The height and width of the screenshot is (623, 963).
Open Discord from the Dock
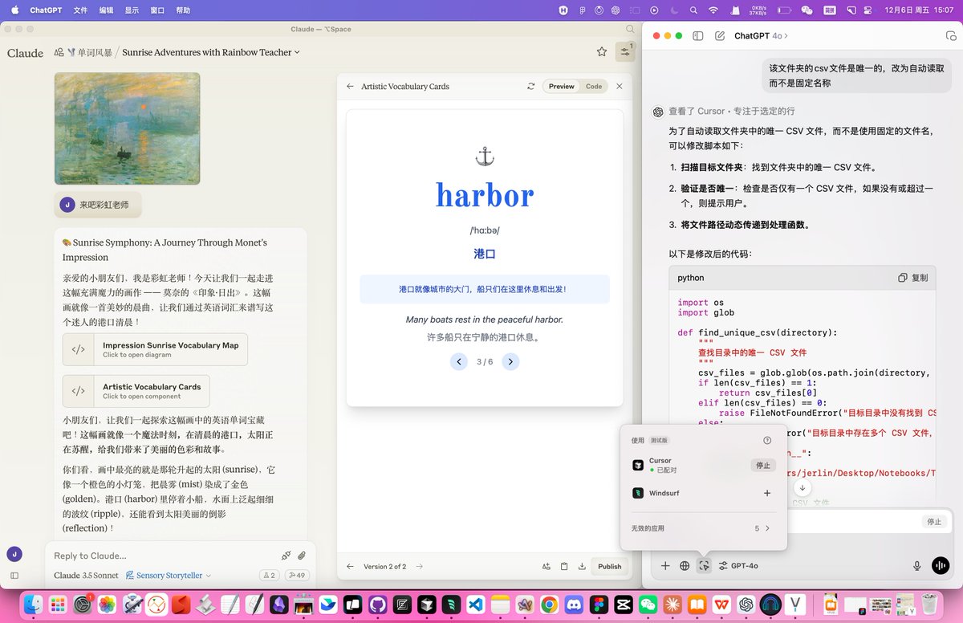(x=575, y=604)
